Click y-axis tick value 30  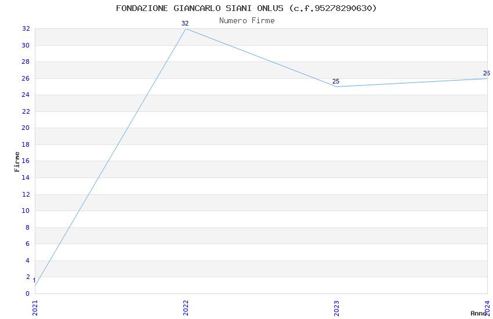click(26, 45)
